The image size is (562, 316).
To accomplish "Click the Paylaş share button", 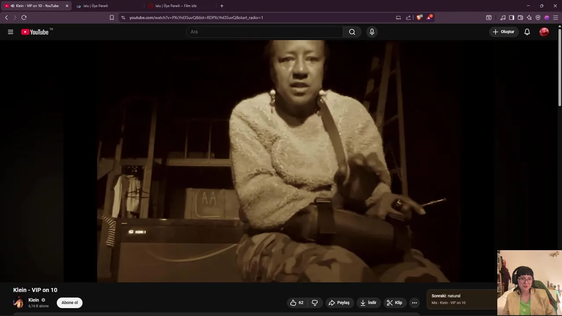I will [x=339, y=303].
